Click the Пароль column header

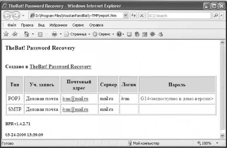pyautogui.click(x=177, y=85)
